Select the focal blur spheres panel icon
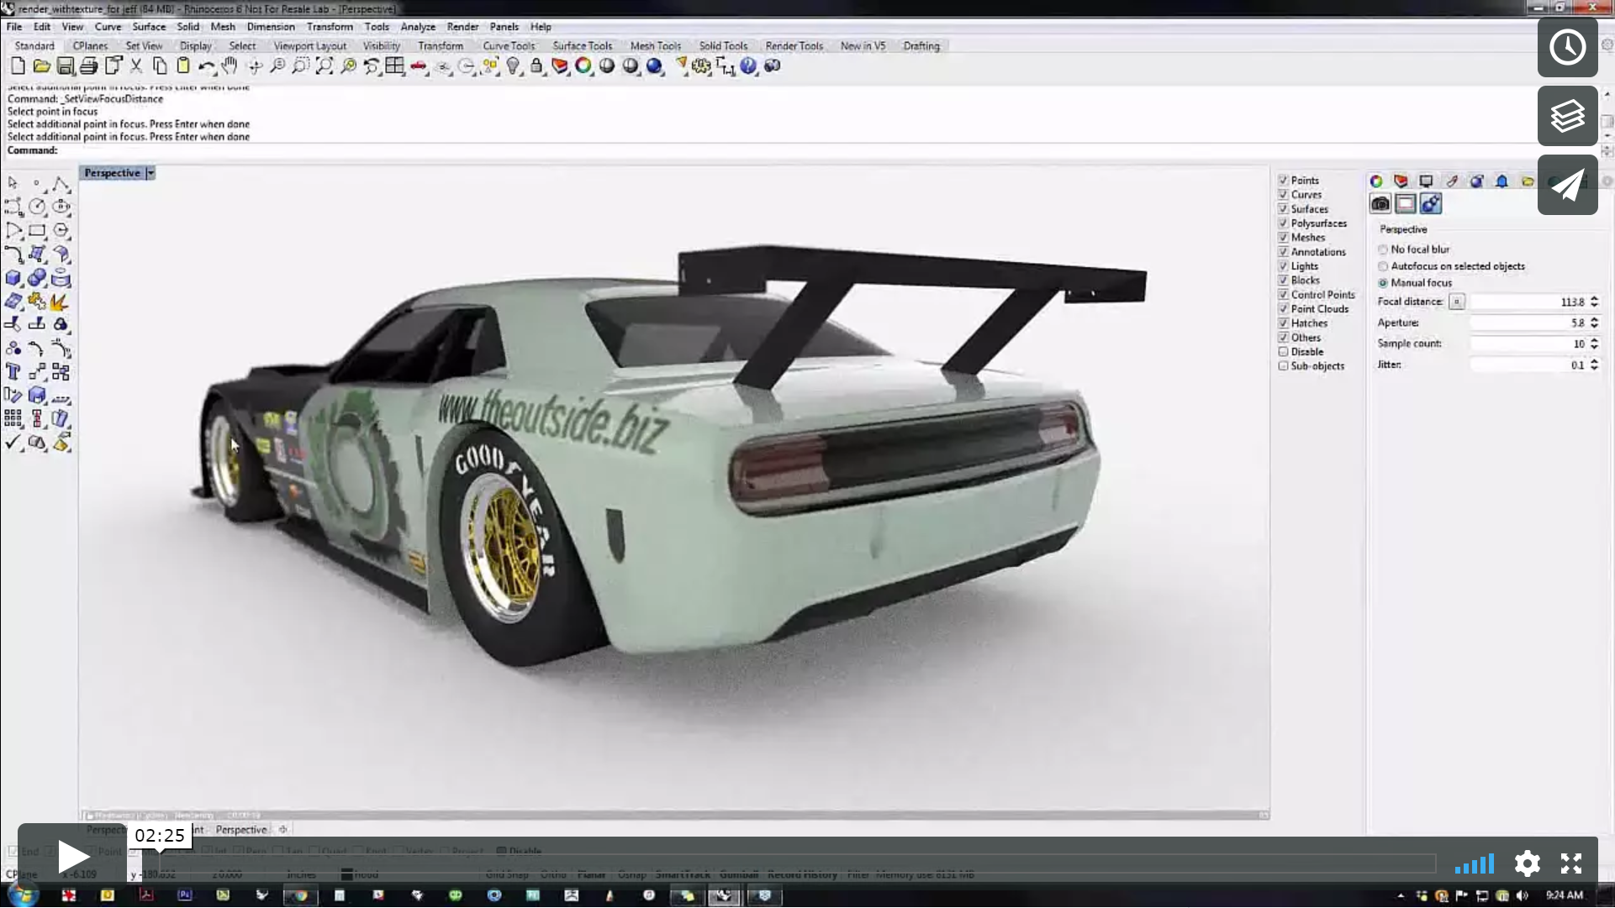 pos(1431,203)
